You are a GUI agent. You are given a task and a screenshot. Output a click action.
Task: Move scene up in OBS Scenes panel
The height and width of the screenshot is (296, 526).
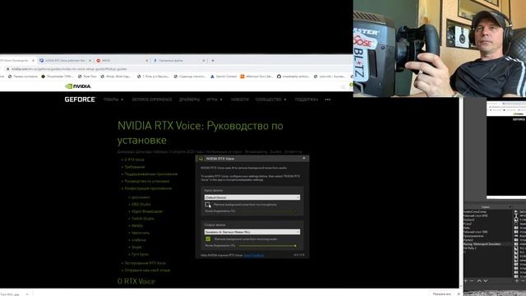click(479, 280)
